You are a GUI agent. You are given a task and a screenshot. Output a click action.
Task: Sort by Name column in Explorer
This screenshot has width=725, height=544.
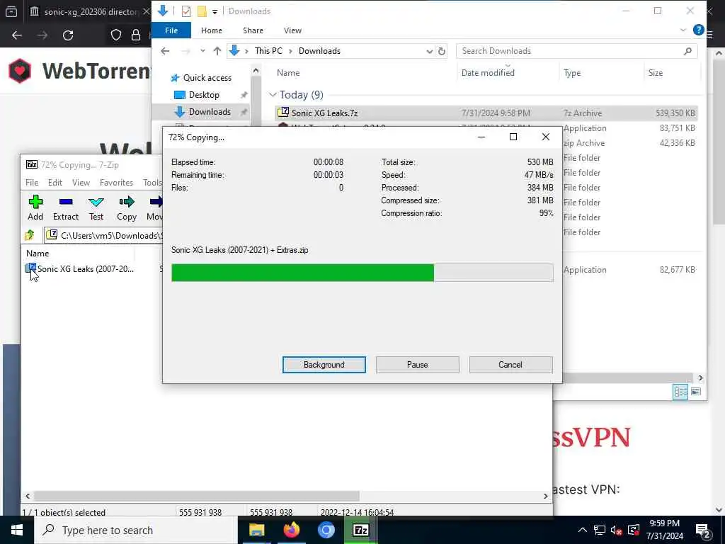[x=288, y=73]
